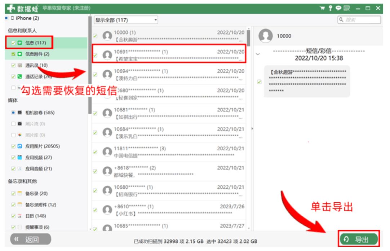390x251 pixels.
Task: Select the 备忘录附件 (12) category
Action: 41,205
